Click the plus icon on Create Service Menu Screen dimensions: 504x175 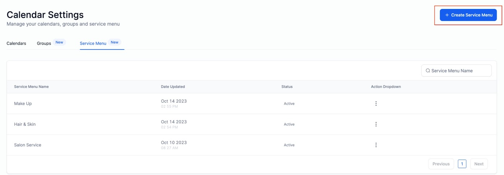click(x=447, y=15)
